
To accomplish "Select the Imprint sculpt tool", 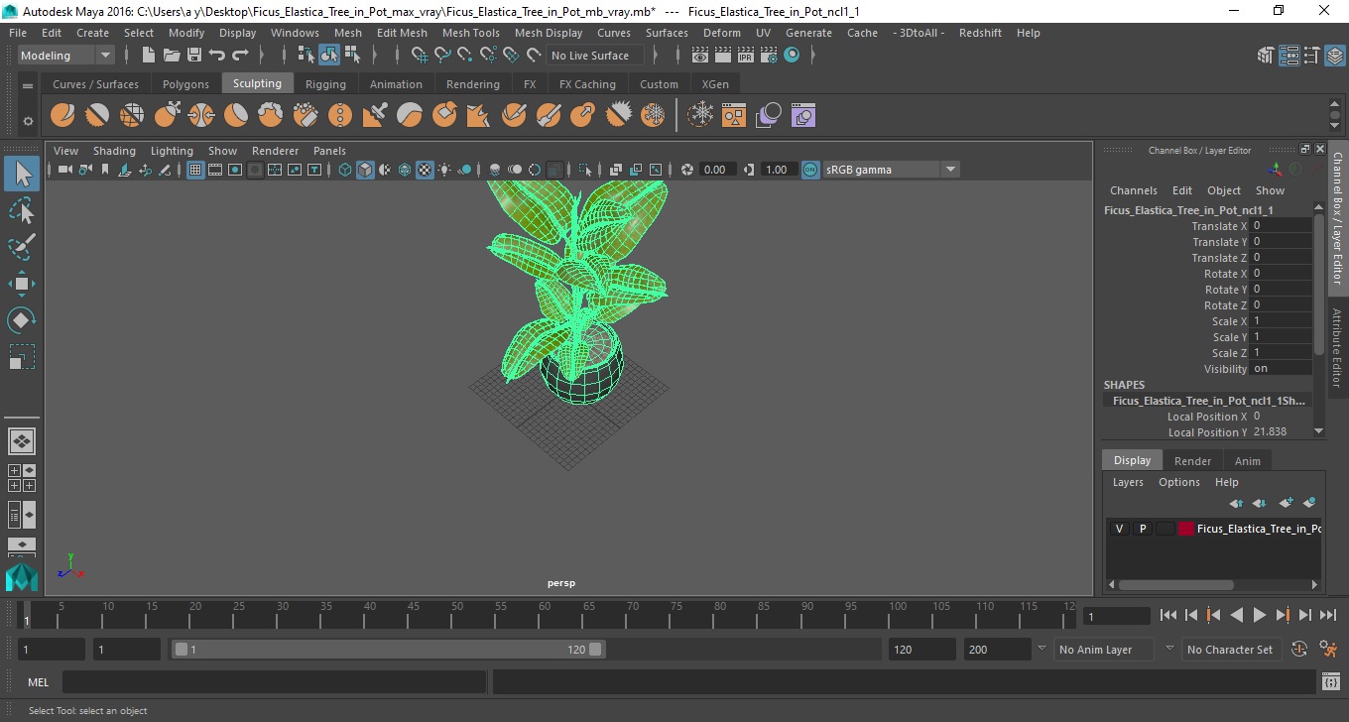I will point(375,116).
